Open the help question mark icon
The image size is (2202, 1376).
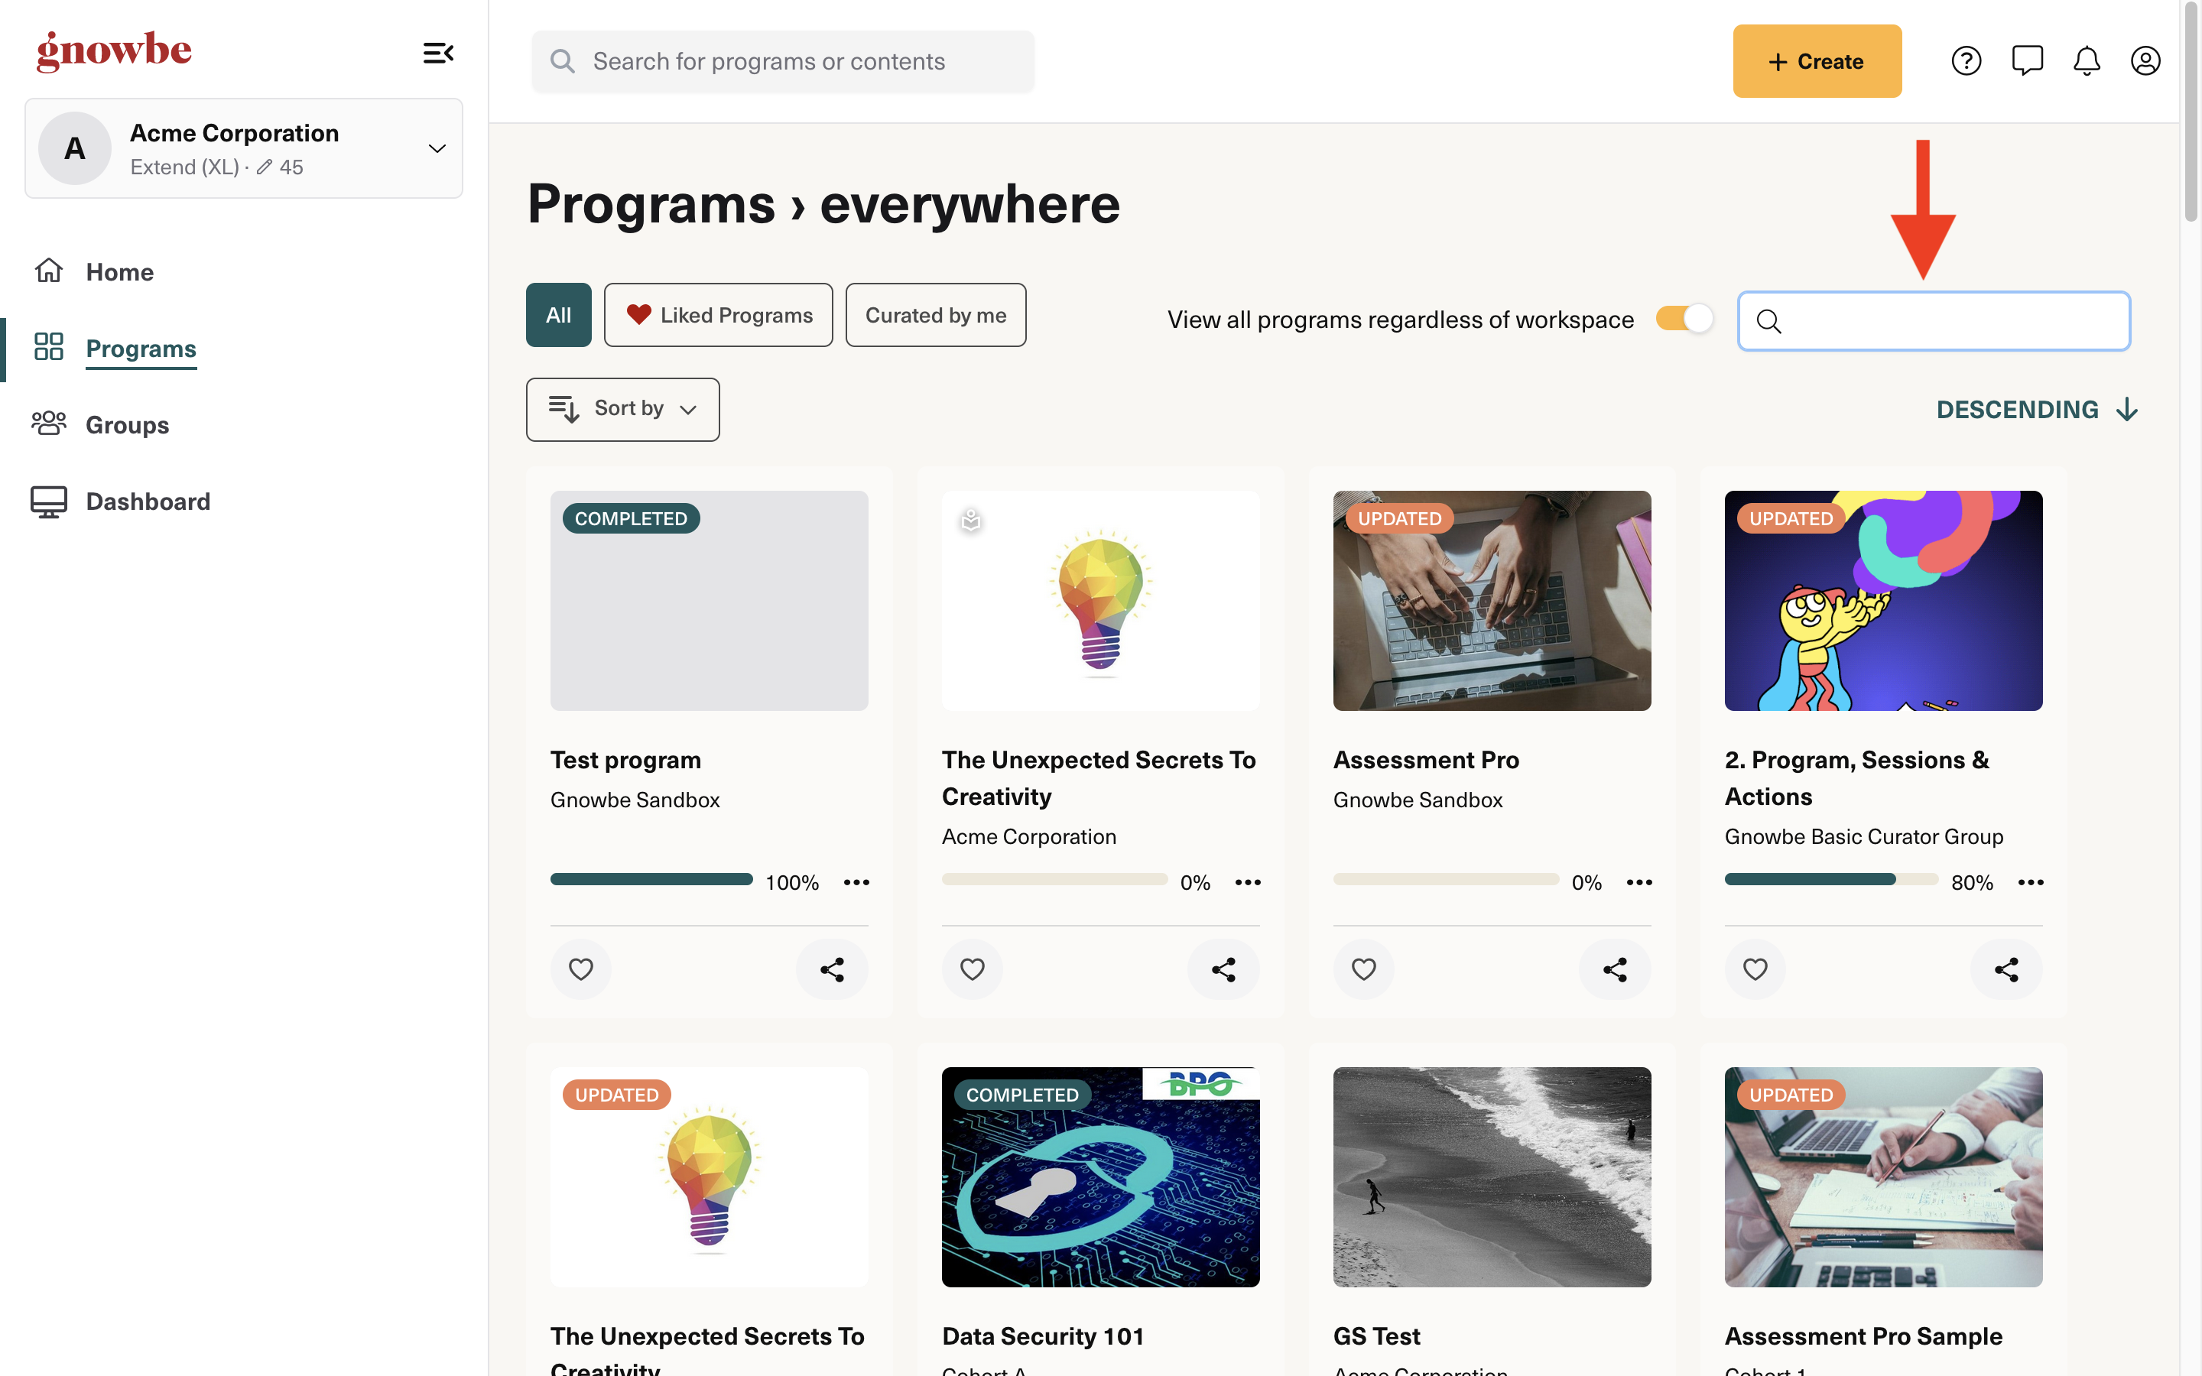(1966, 61)
